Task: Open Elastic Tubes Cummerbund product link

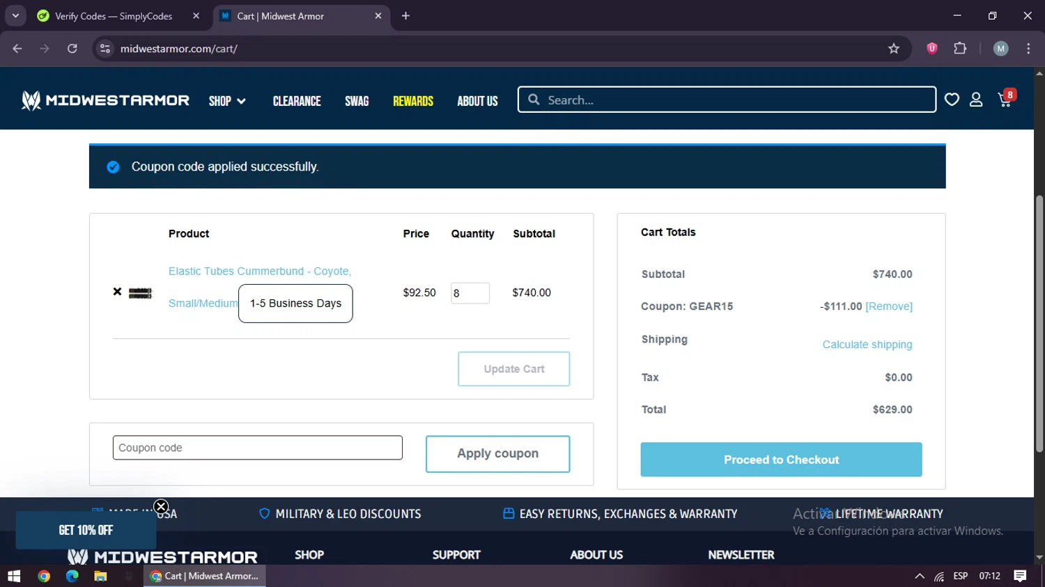Action: [x=260, y=271]
